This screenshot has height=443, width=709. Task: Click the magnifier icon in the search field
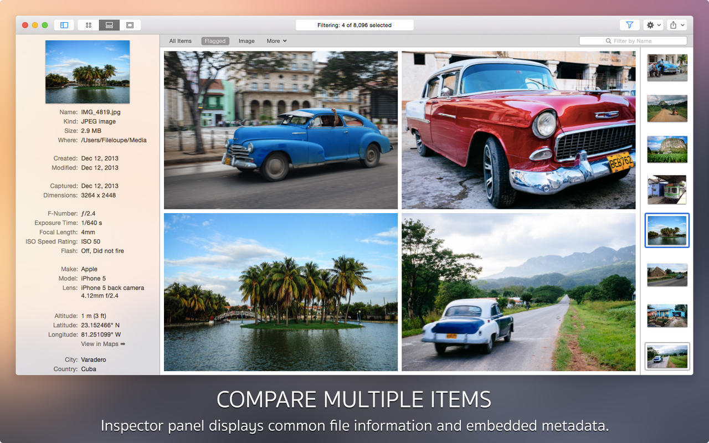point(609,41)
